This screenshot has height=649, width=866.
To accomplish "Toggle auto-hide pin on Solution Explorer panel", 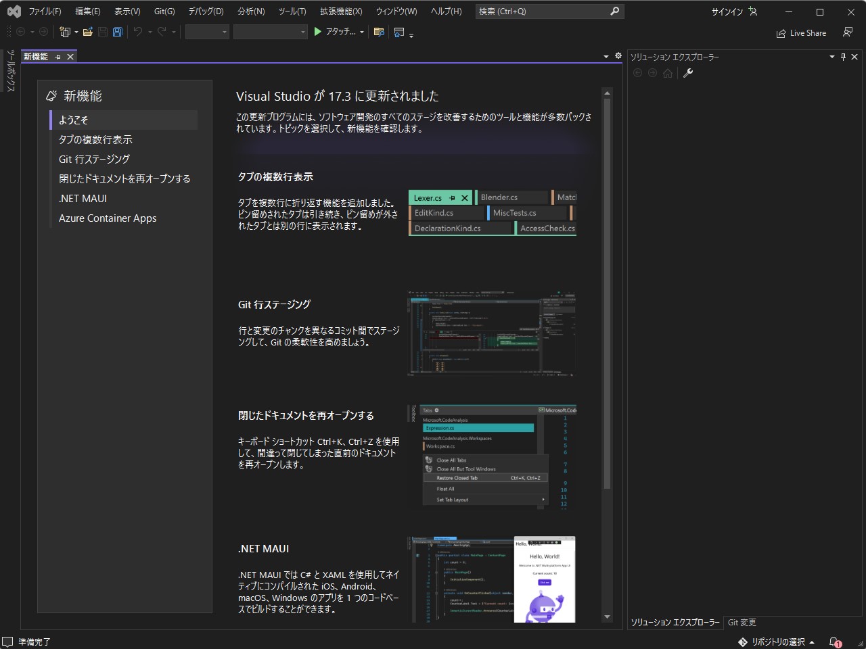I will click(x=843, y=57).
